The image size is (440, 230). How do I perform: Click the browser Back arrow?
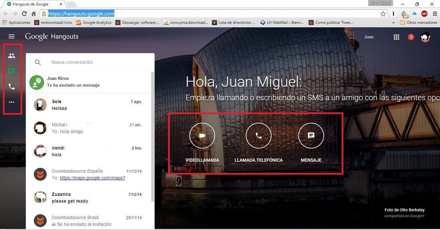point(6,14)
